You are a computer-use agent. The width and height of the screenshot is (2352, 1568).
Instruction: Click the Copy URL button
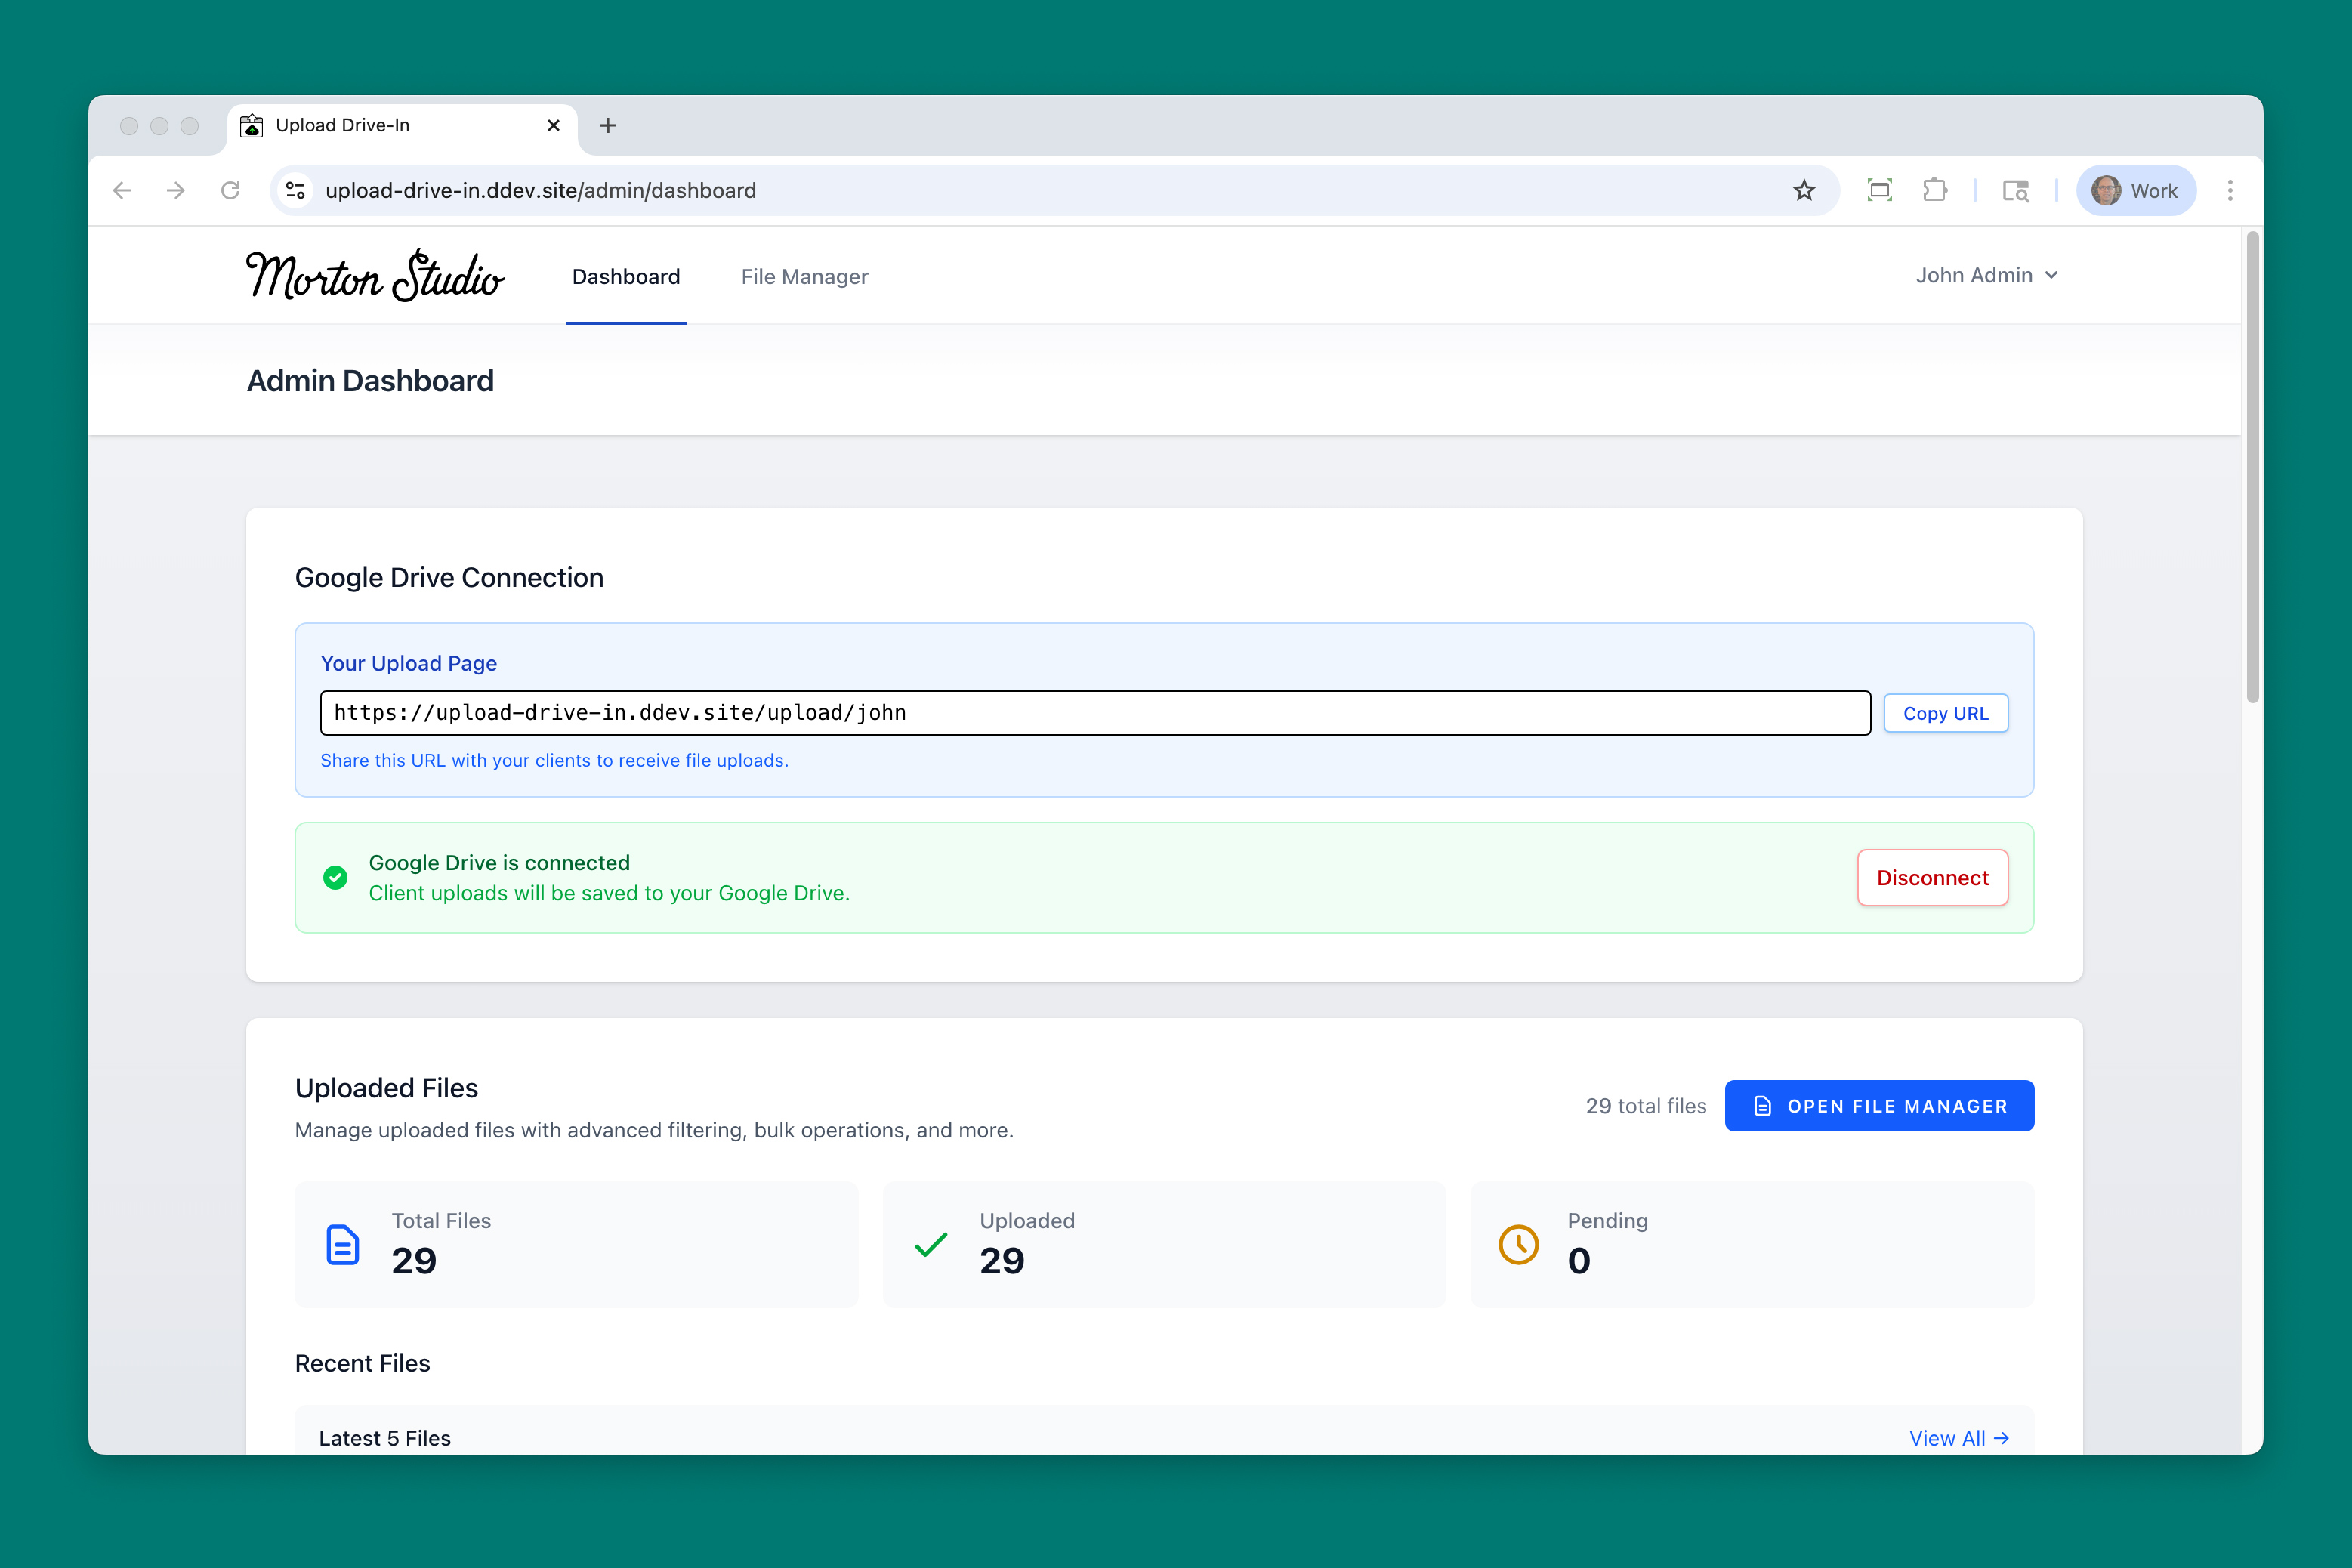[1944, 713]
